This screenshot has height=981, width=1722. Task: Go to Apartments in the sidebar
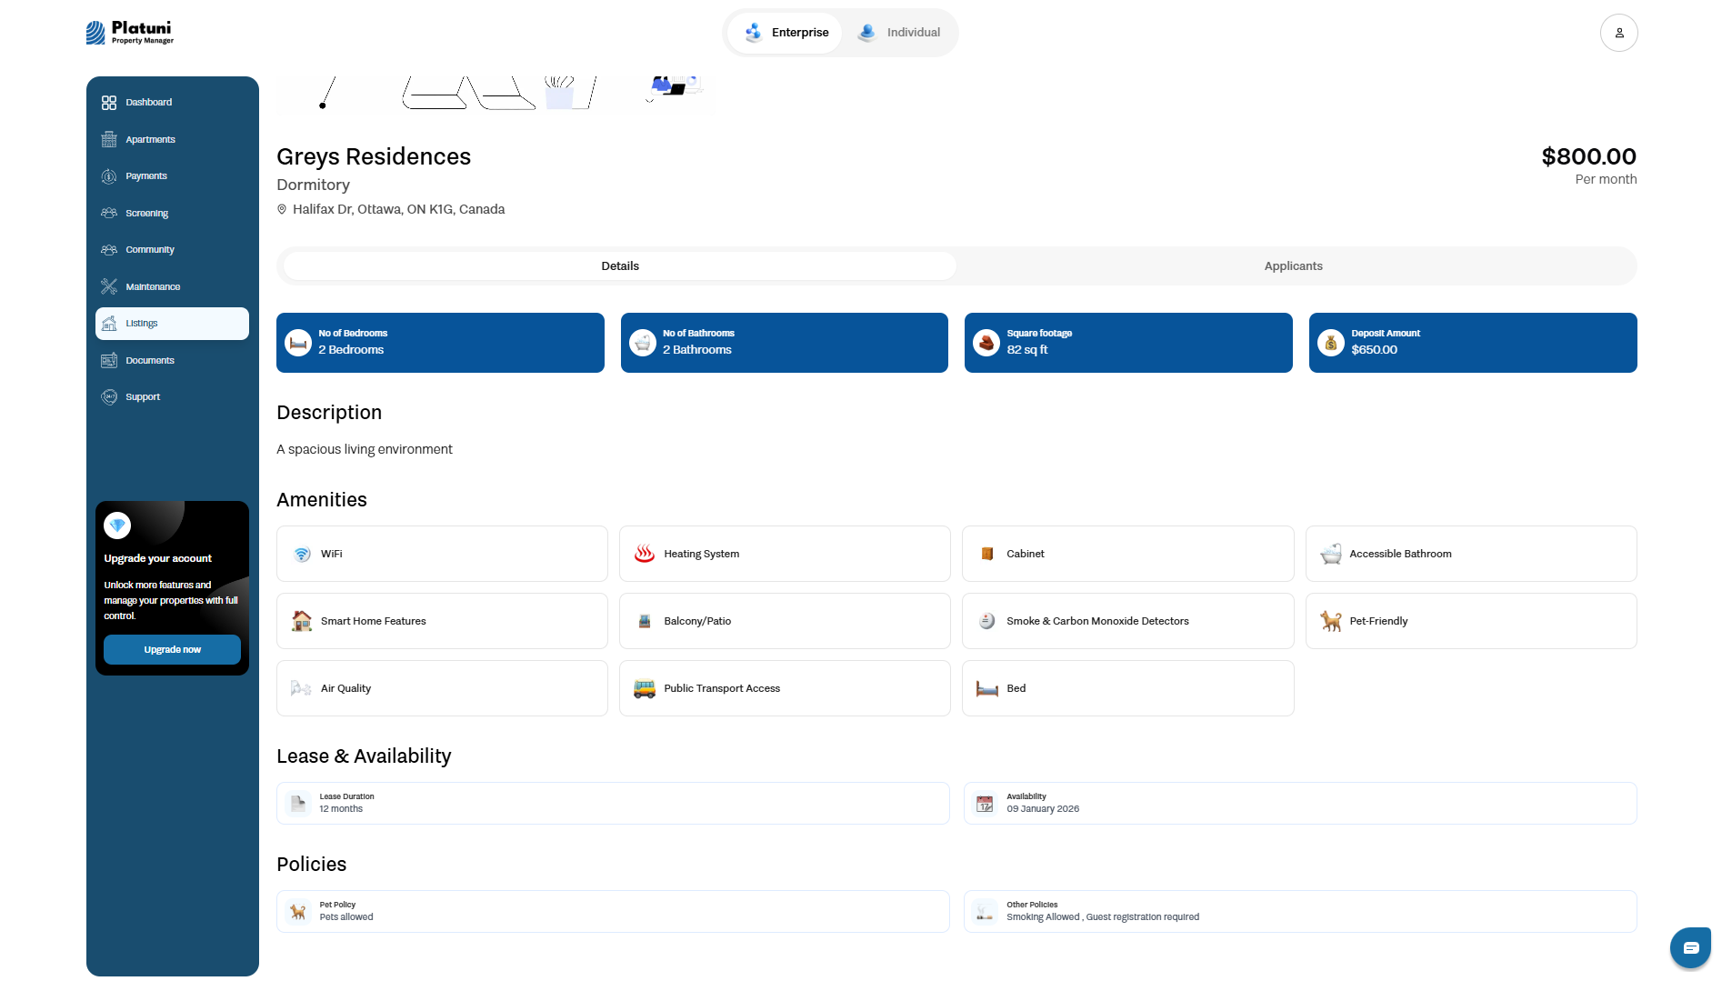coord(172,139)
